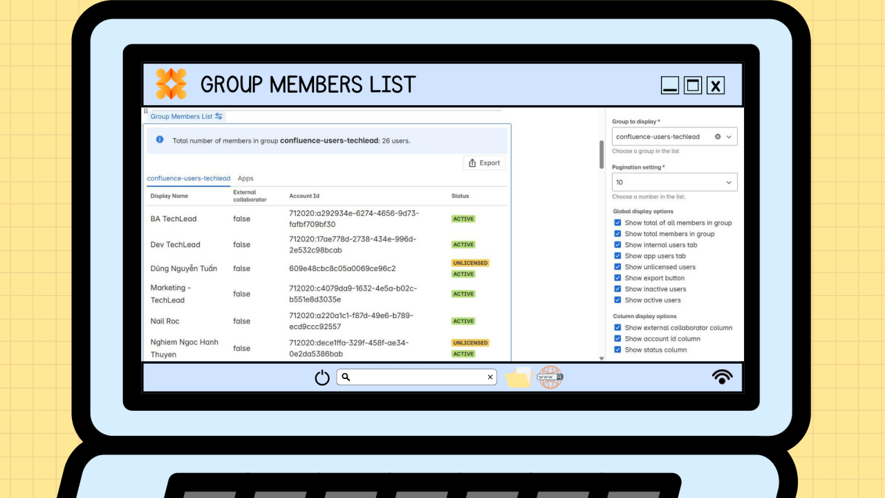The height and width of the screenshot is (498, 885).
Task: Click the minimize window icon
Action: (x=669, y=85)
